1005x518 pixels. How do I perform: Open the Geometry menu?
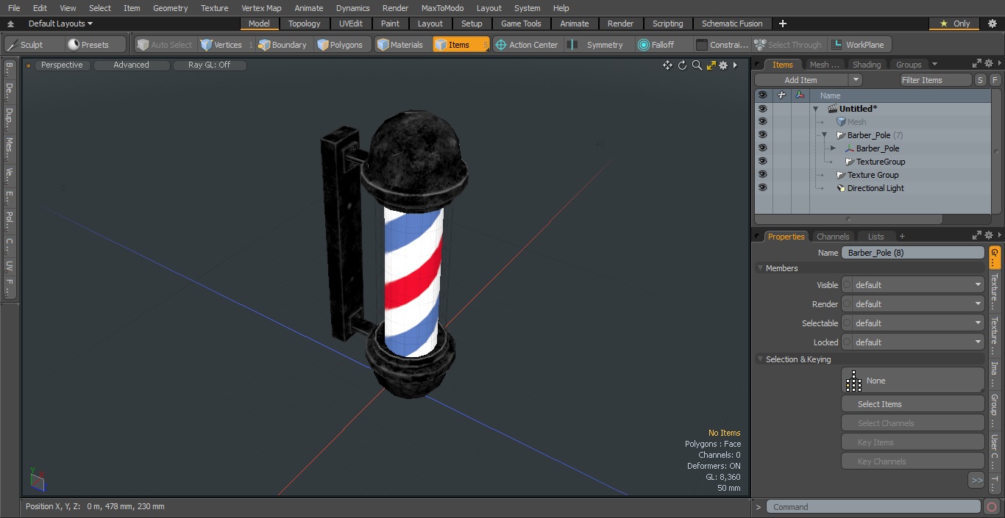click(170, 8)
